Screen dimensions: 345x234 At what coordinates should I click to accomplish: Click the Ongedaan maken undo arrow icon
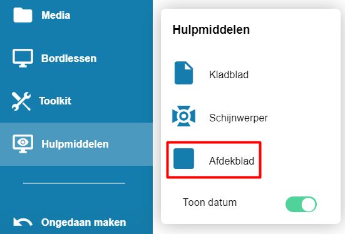23,222
